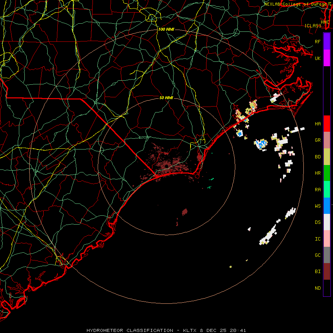Click the 'UK' legend label
Image resolution: width=333 pixels, height=333 pixels.
[x=317, y=58]
